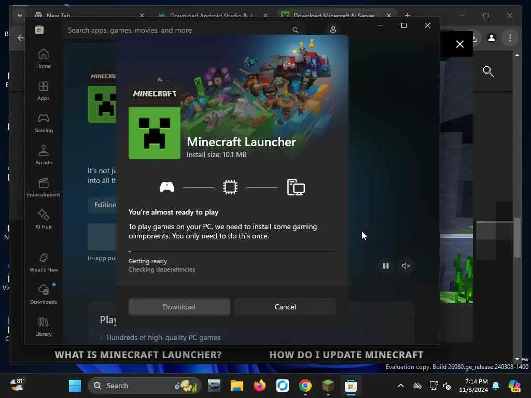Close the black overlay X in browser
This screenshot has height=398, width=531.
459,44
